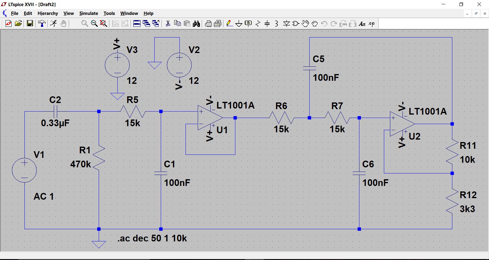Select the Inductor placement tool

pyautogui.click(x=277, y=23)
